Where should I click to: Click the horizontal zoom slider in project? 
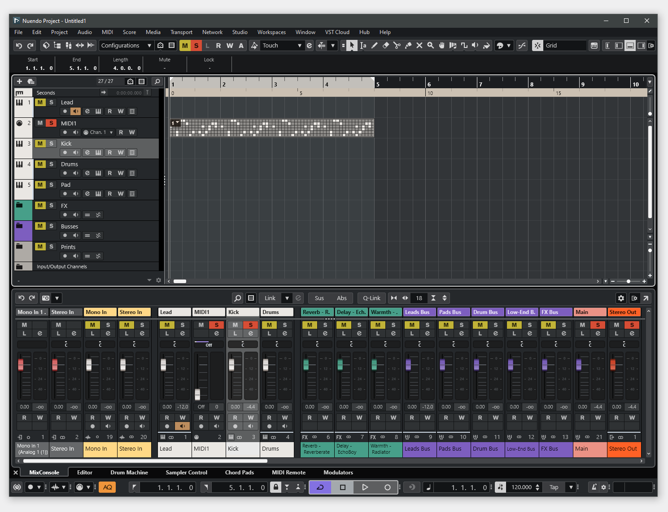click(628, 281)
